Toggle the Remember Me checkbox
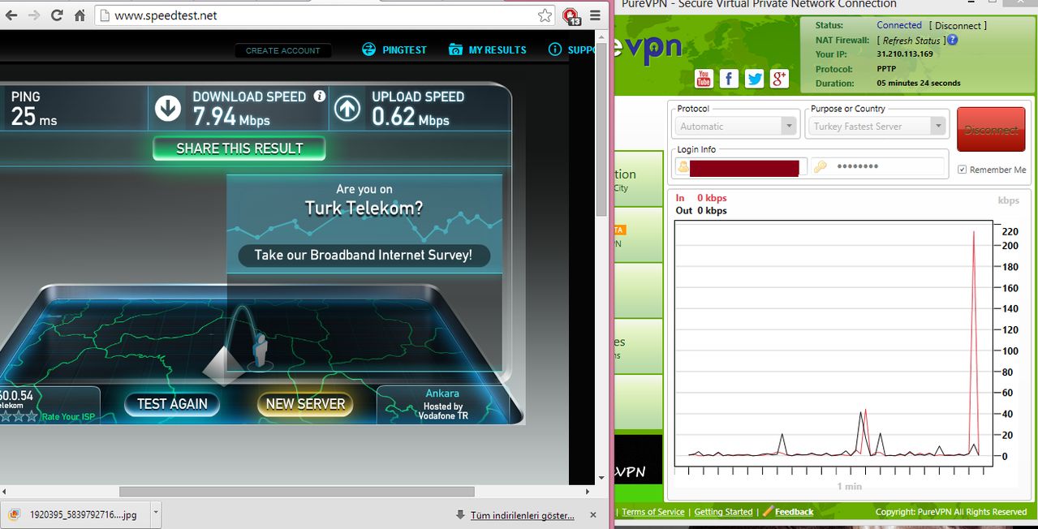 click(x=963, y=170)
